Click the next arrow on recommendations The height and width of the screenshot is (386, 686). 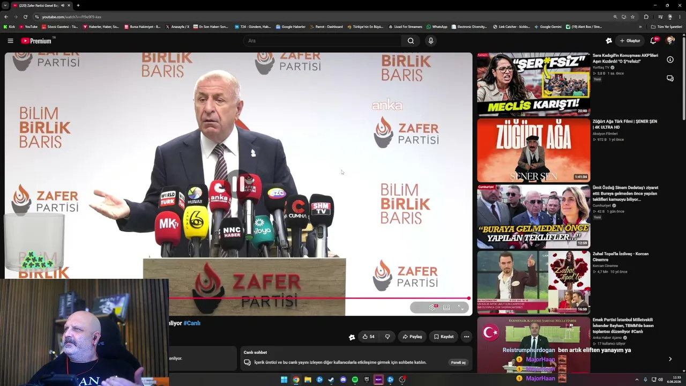coord(670,359)
